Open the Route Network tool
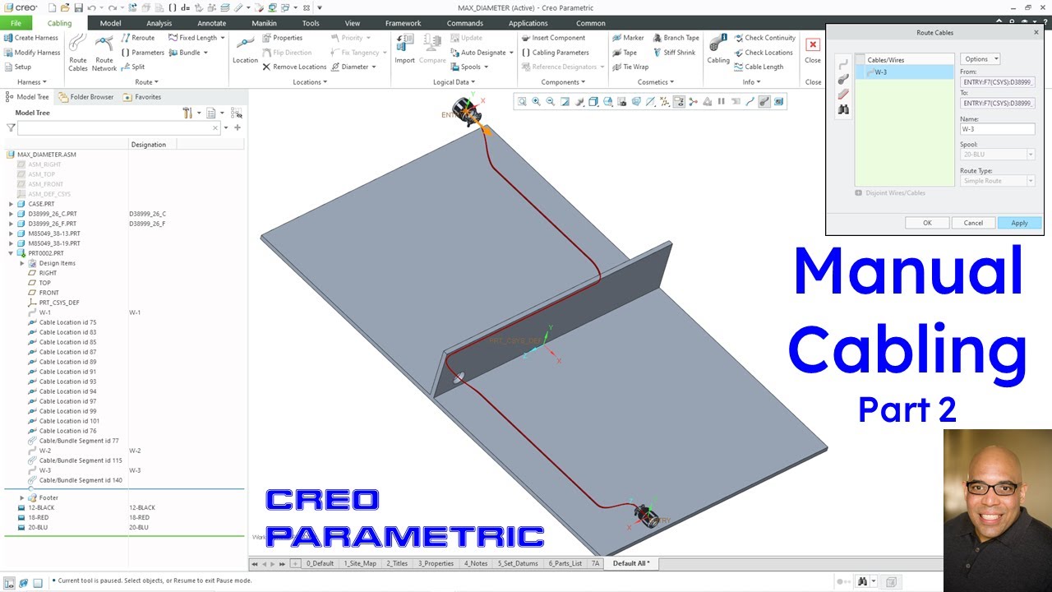This screenshot has width=1052, height=592. pyautogui.click(x=104, y=52)
